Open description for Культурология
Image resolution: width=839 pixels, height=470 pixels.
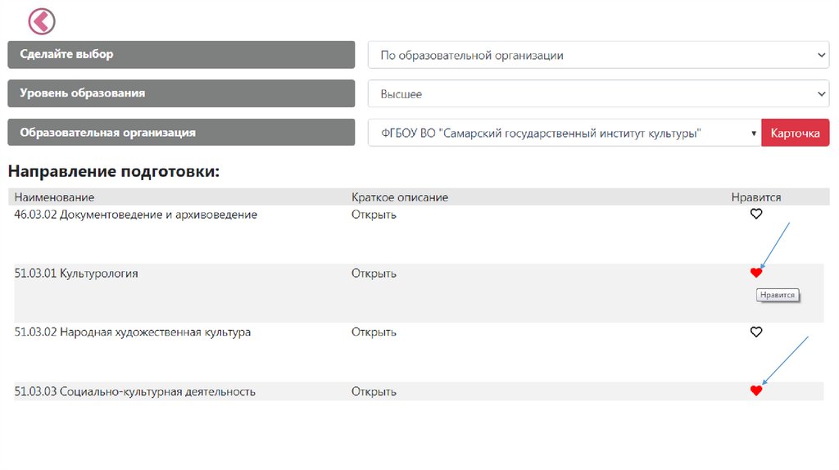coord(374,273)
